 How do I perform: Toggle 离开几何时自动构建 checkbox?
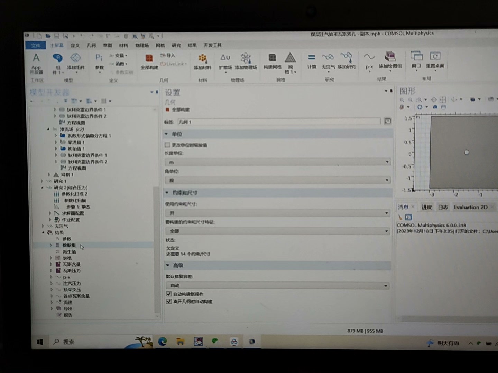click(x=169, y=302)
